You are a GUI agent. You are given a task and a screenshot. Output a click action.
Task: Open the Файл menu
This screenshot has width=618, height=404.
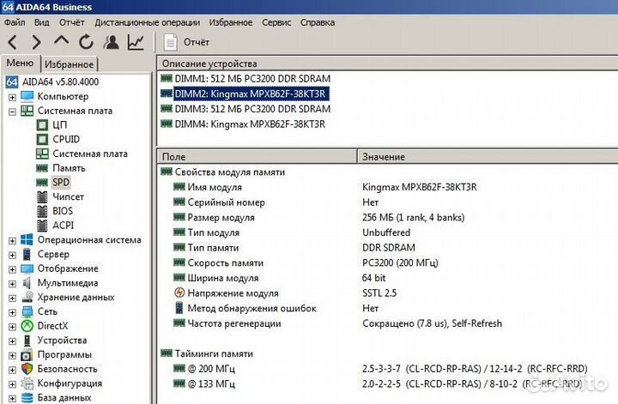point(15,22)
